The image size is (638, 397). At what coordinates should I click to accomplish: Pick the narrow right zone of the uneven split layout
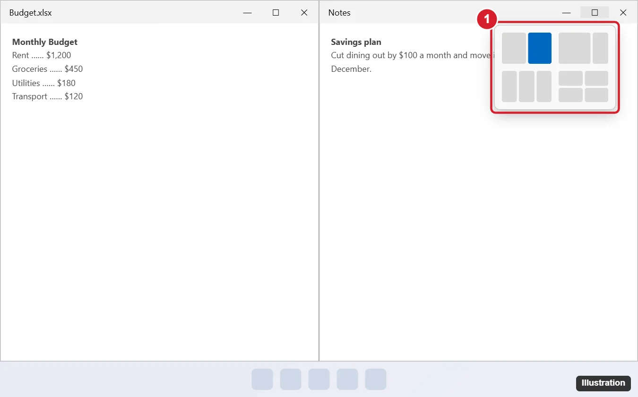(x=600, y=48)
